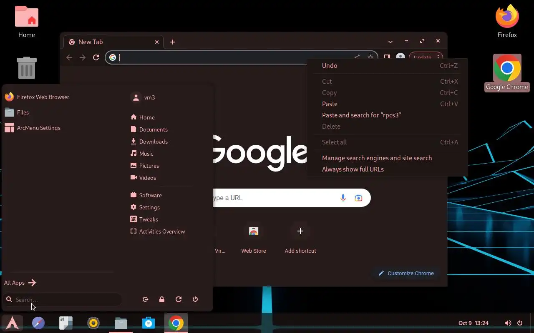The height and width of the screenshot is (333, 534).
Task: Open the compass browser icon on taskbar
Action: point(38,323)
